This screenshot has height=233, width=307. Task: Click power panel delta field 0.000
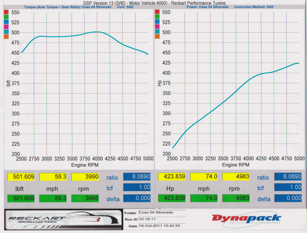pyautogui.click(x=288, y=198)
